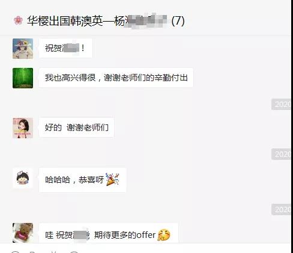The image size is (293, 253).
Task: Select the 哈哈哈，恭喜呀 message bubble
Action: coord(83,180)
